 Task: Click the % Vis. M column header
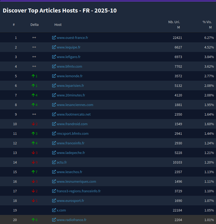(207, 25)
